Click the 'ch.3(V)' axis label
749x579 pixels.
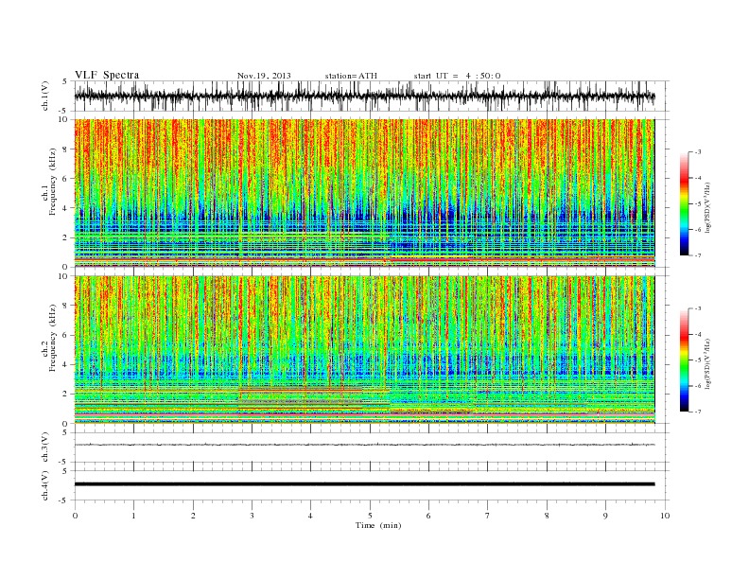coord(45,447)
